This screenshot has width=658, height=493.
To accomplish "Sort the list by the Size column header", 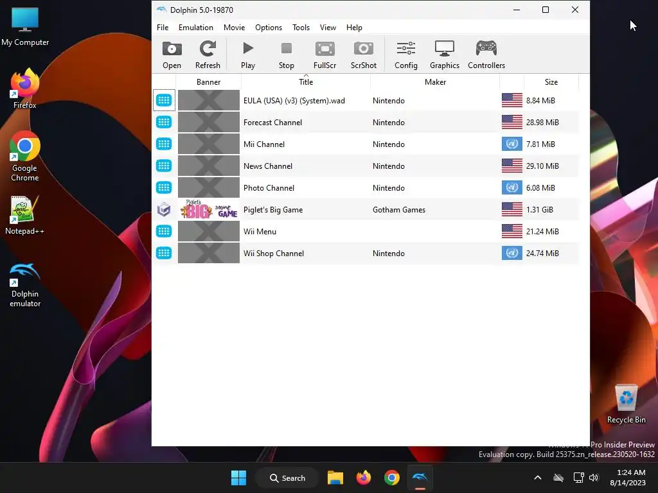I will [551, 82].
